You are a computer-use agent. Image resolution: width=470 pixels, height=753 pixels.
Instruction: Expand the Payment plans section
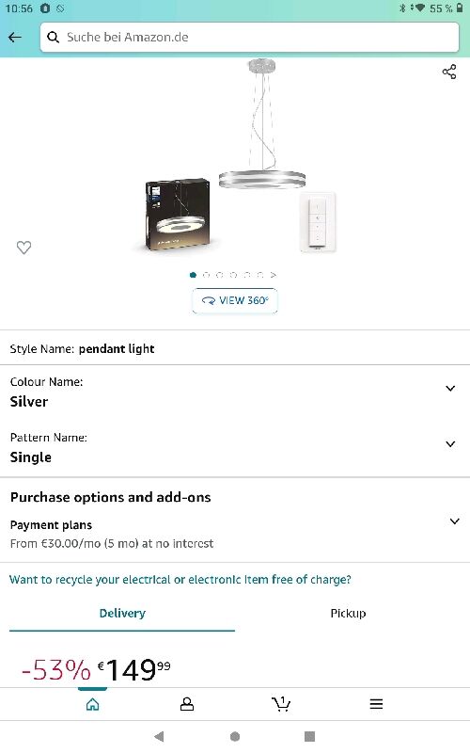(235, 534)
